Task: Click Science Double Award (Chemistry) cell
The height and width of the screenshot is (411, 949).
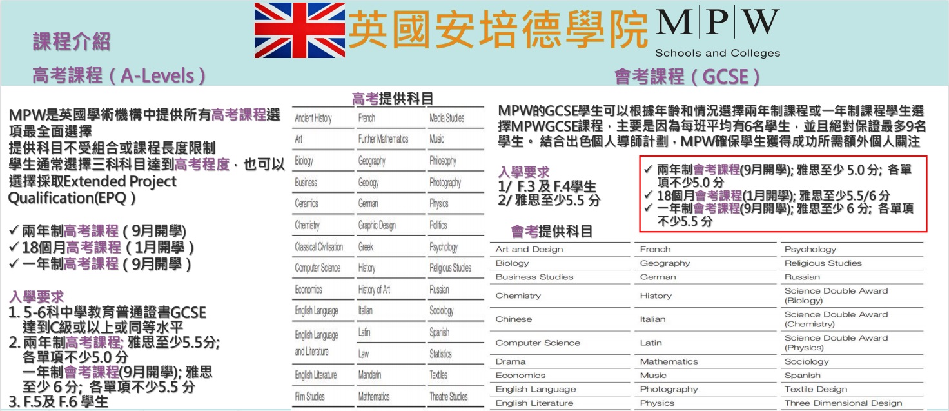Action: 836,319
